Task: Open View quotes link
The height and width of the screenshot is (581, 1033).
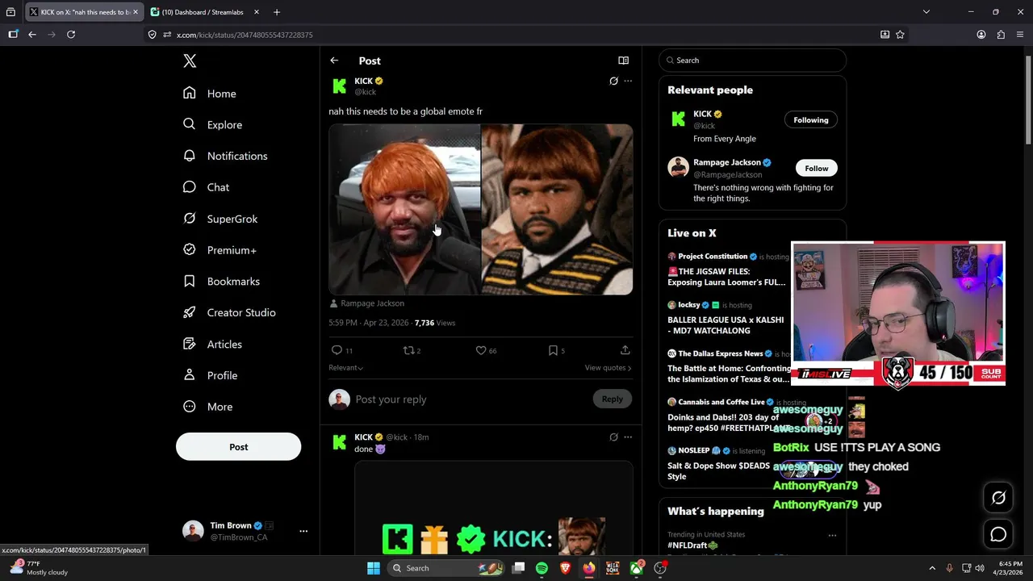Action: click(x=608, y=368)
